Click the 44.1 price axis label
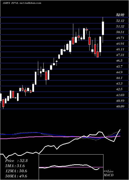 (119, 78)
